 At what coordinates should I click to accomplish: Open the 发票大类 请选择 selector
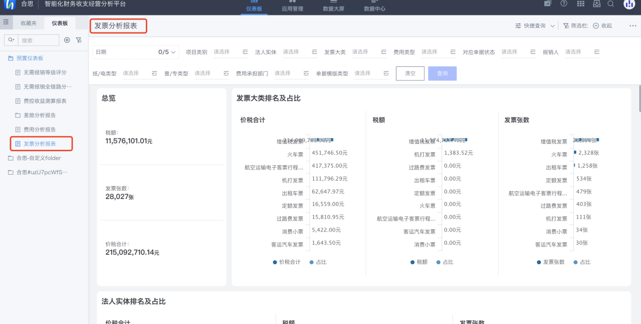coord(370,52)
